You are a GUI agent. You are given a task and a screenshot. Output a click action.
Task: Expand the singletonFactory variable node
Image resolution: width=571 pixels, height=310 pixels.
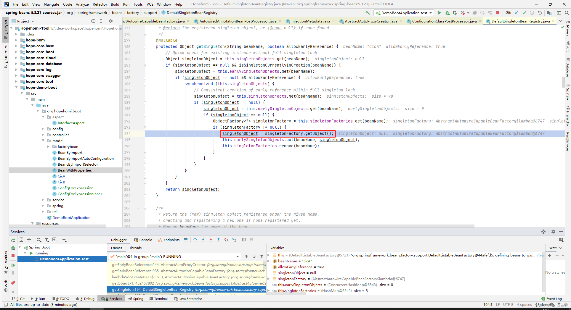click(x=269, y=279)
